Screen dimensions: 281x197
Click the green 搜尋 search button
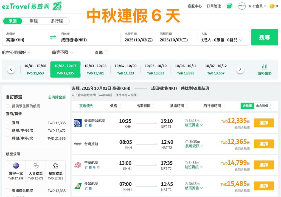[x=265, y=37]
